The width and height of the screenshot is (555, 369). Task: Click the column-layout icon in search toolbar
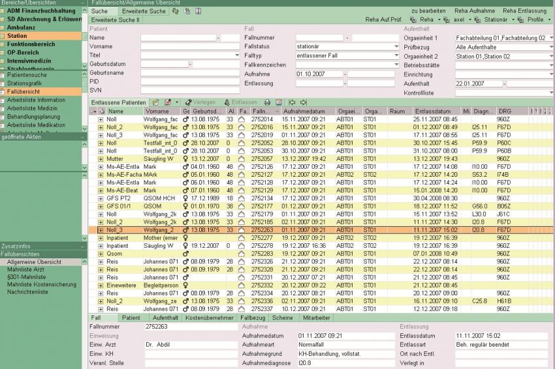coord(198,11)
